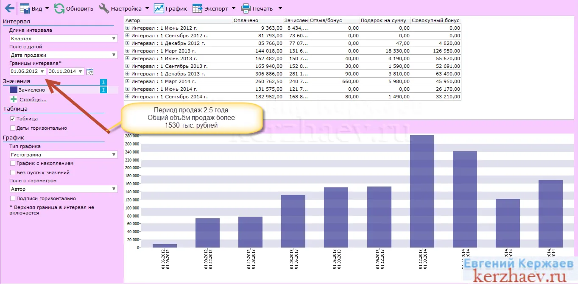The image size is (578, 284).
Task: Click the blue Зачислено color swatch
Action: click(14, 90)
